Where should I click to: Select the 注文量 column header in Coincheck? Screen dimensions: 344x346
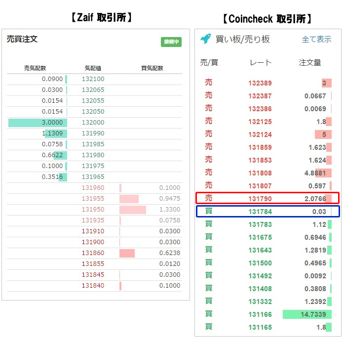(310, 63)
